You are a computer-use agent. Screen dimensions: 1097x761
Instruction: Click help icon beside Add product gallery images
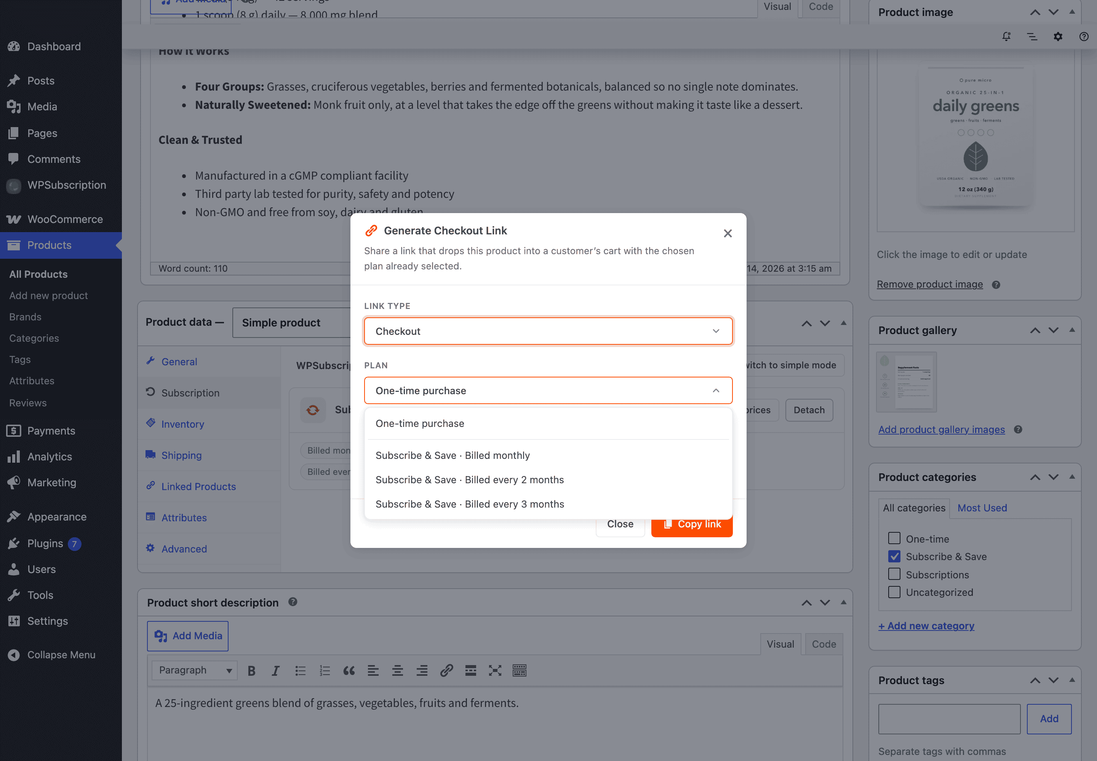coord(1018,430)
